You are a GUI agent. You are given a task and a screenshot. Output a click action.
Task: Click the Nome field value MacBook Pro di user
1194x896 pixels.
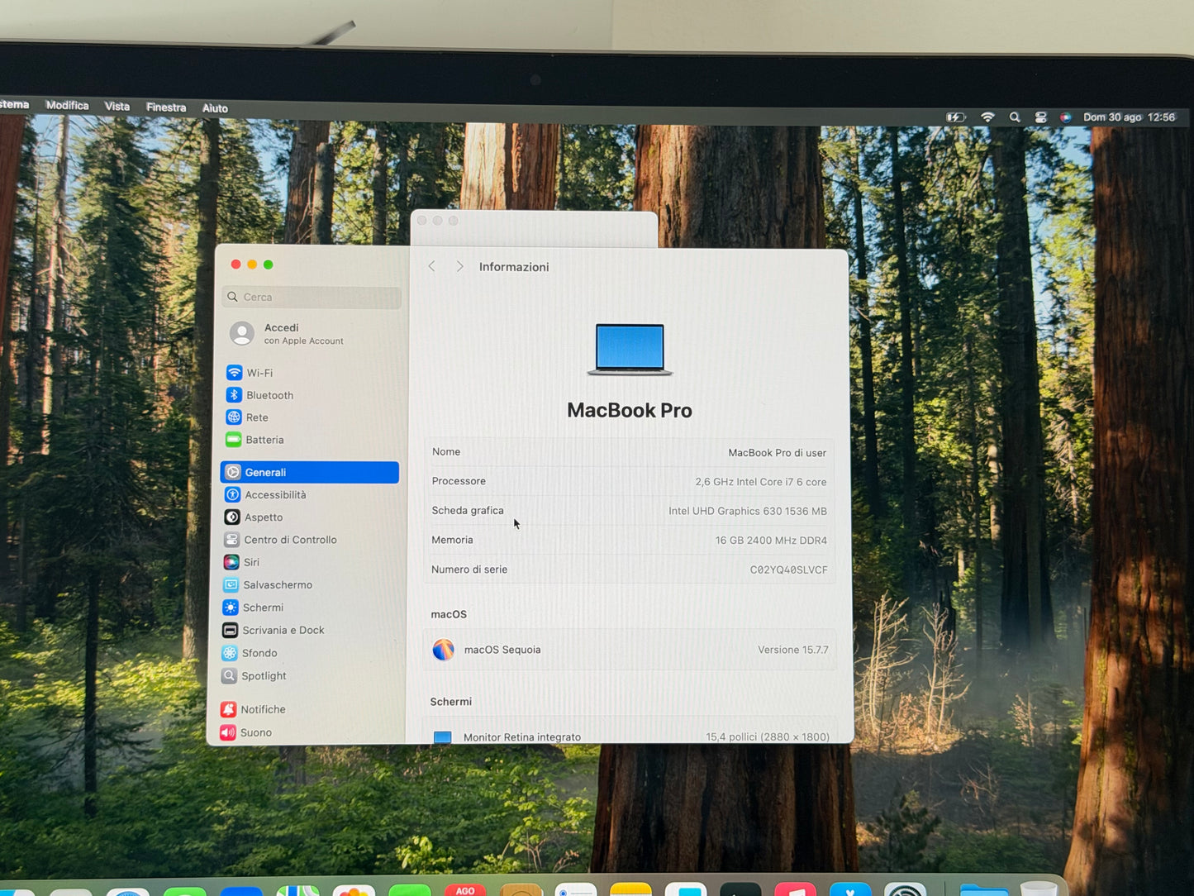tap(777, 453)
